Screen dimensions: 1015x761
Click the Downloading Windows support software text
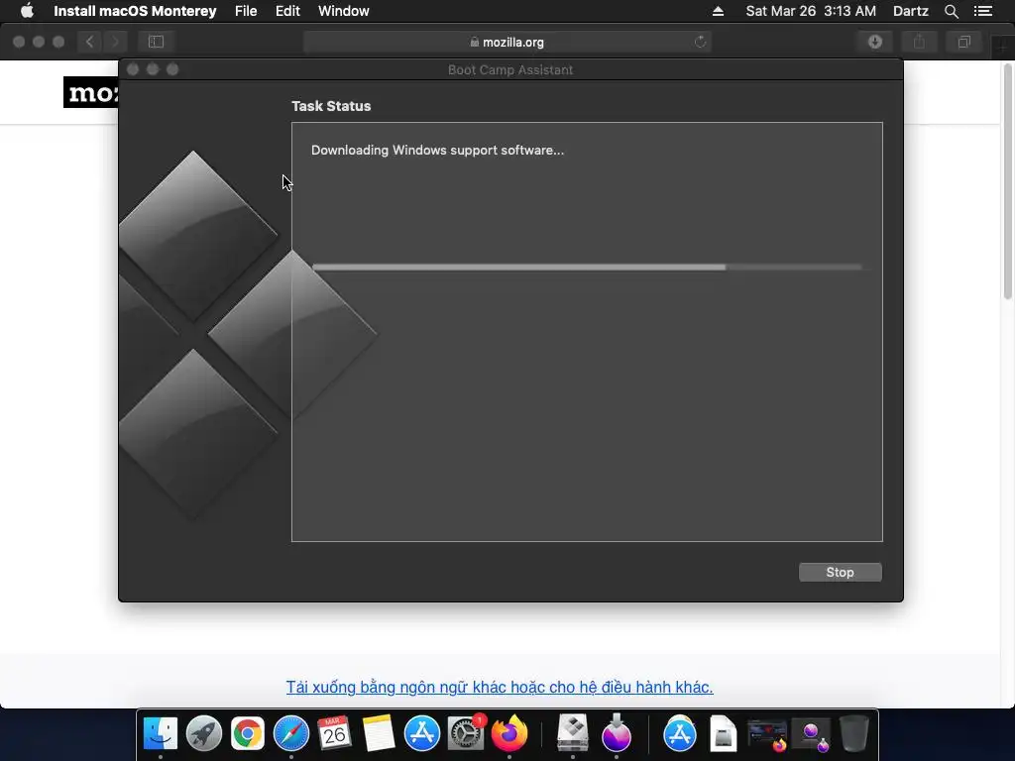tap(437, 151)
